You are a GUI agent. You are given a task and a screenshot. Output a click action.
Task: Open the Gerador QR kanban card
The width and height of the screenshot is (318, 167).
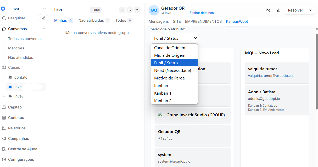(193, 135)
